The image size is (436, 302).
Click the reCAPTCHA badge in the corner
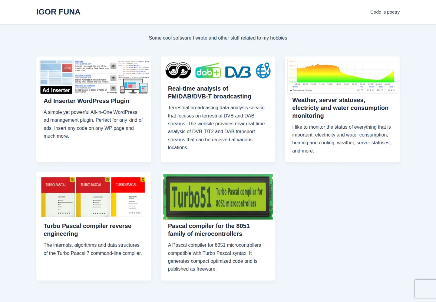pyautogui.click(x=425, y=289)
